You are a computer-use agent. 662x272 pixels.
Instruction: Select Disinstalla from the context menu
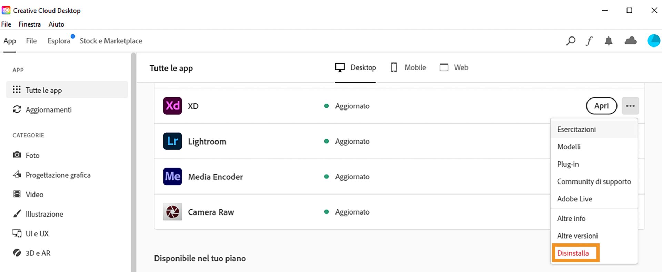[573, 253]
